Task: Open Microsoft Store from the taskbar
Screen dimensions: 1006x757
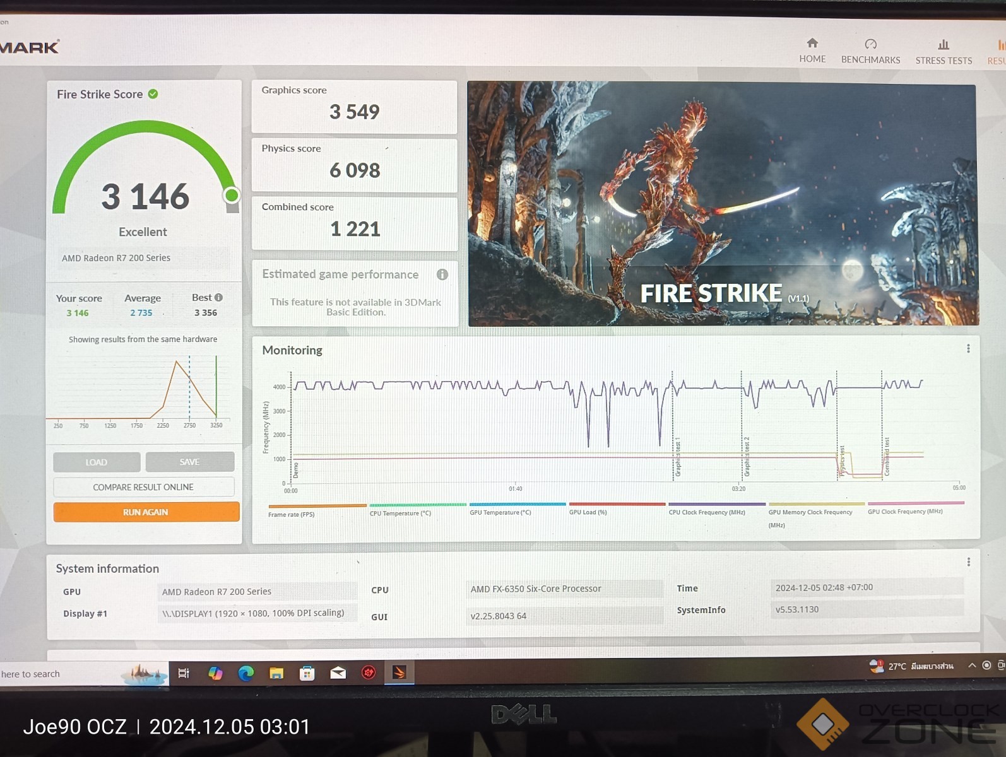Action: (x=307, y=673)
